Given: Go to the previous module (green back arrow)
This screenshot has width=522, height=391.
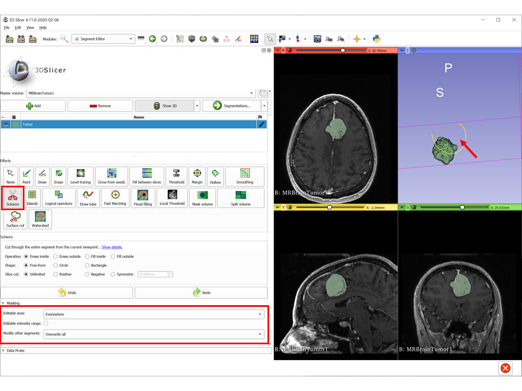Looking at the screenshot, I should pyautogui.click(x=152, y=39).
